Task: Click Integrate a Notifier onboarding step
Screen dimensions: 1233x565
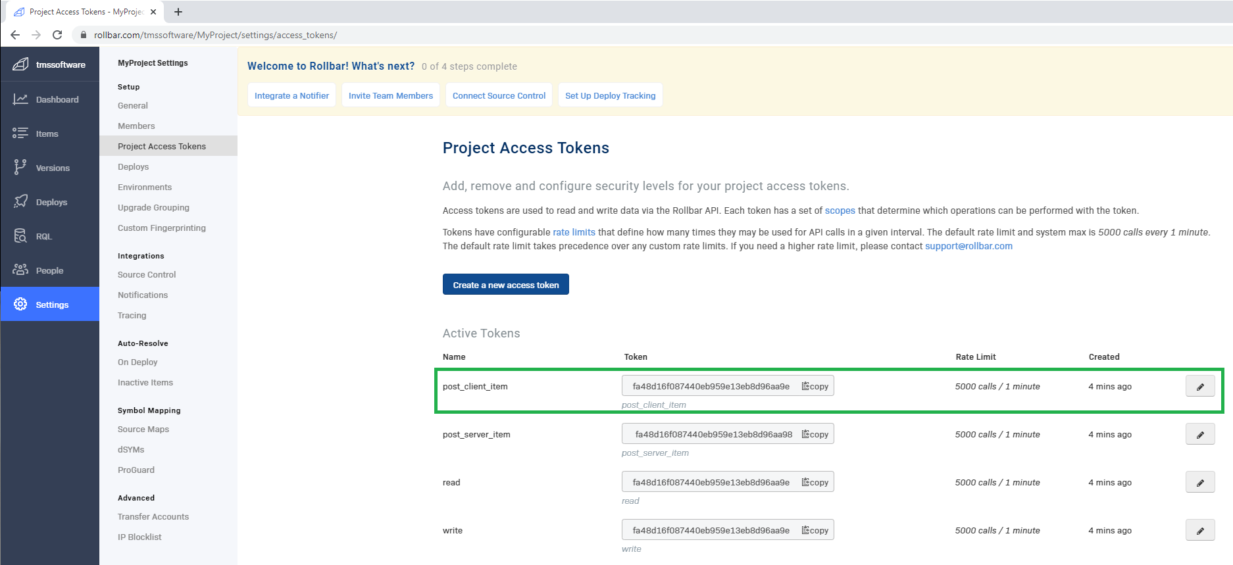Action: click(291, 96)
